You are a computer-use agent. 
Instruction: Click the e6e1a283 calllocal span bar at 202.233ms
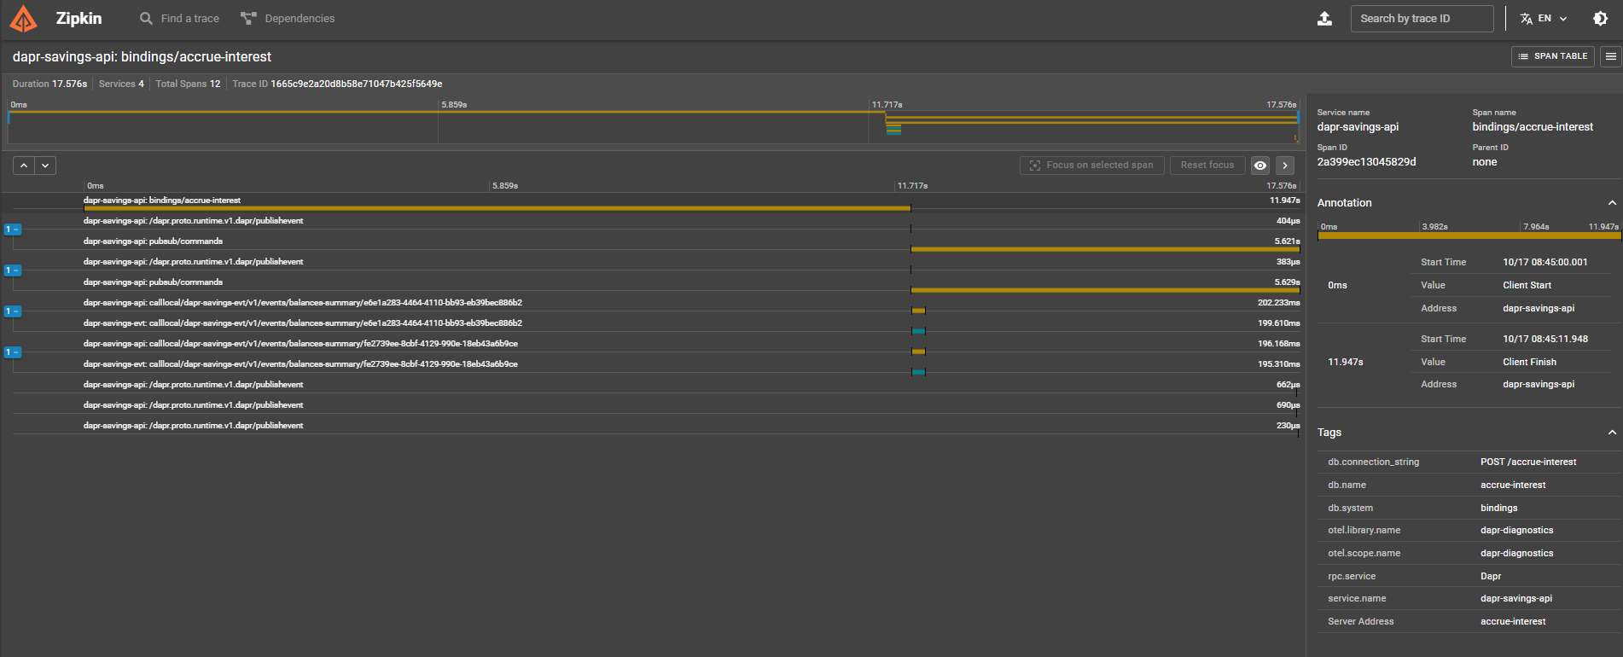918,311
